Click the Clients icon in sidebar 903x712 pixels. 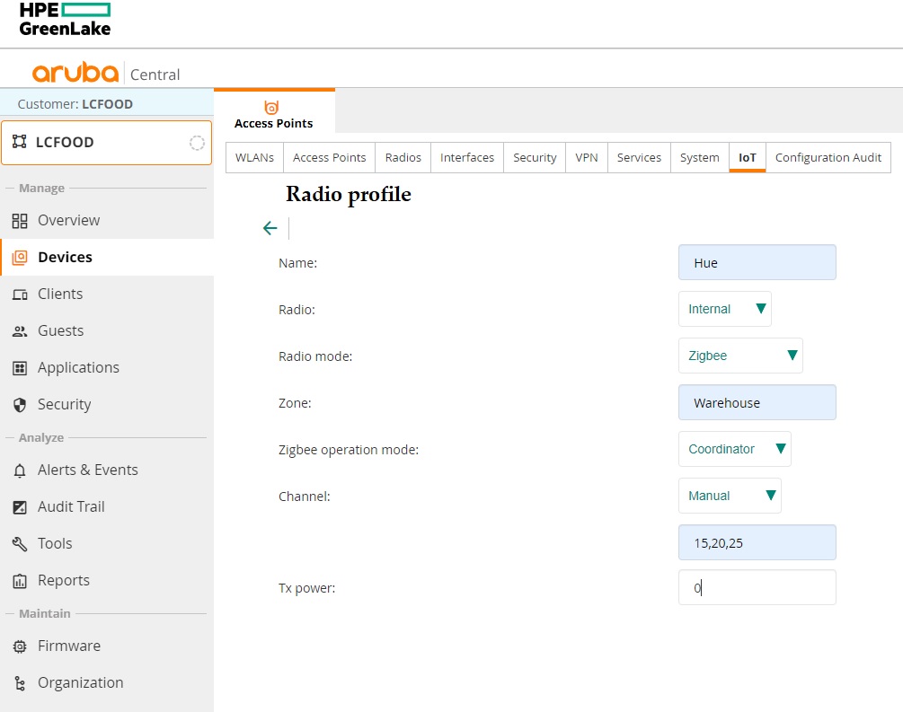[x=20, y=294]
